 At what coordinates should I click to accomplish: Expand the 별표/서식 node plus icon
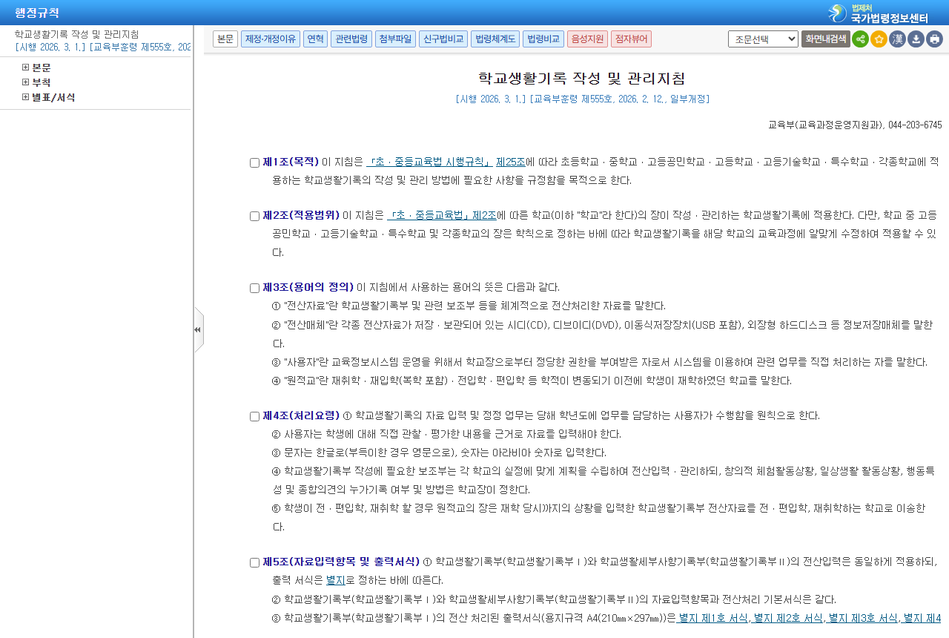tap(26, 97)
